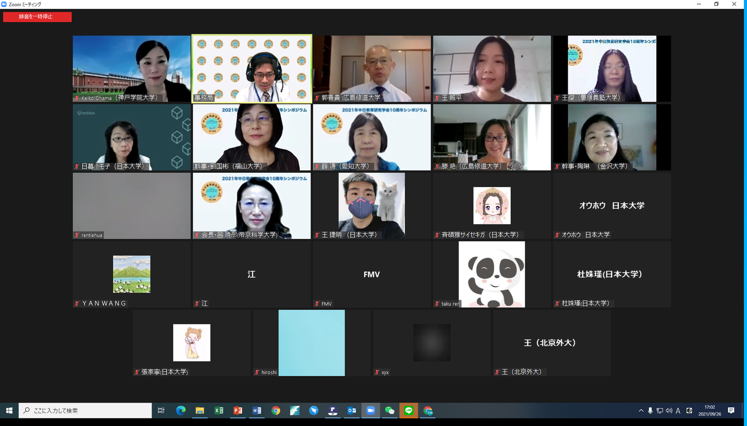Select the 事務局 speaker video tile
This screenshot has height=426, width=747.
click(x=252, y=69)
